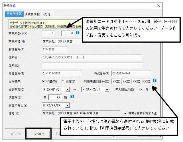Click the 会計期間(C) label
The width and height of the screenshot is (183, 142).
[17, 89]
